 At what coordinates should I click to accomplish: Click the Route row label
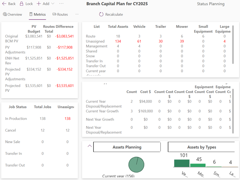pyautogui.click(x=91, y=36)
